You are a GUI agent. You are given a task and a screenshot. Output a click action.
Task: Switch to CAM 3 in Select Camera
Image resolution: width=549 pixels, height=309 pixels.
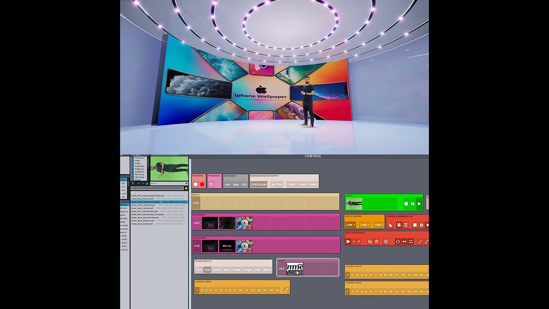coord(379,225)
